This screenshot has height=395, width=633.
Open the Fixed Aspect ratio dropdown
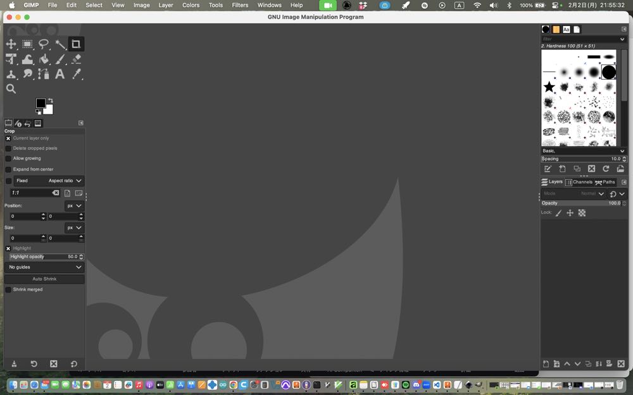click(49, 181)
